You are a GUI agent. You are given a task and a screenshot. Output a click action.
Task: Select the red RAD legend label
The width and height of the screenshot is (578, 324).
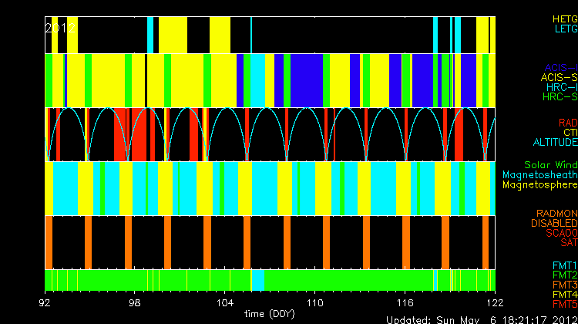(x=567, y=123)
